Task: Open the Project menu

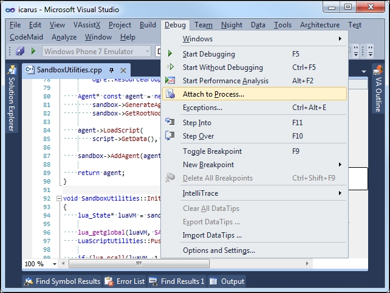Action: (x=120, y=25)
